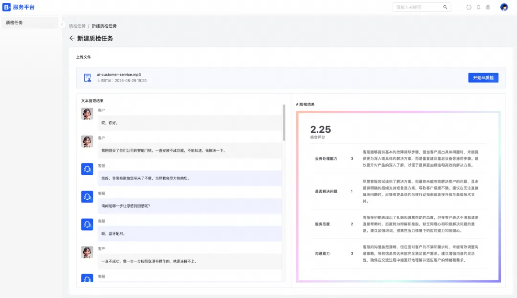Click the 智能门锁 customer message bubble
The width and height of the screenshot is (517, 298).
click(190, 150)
